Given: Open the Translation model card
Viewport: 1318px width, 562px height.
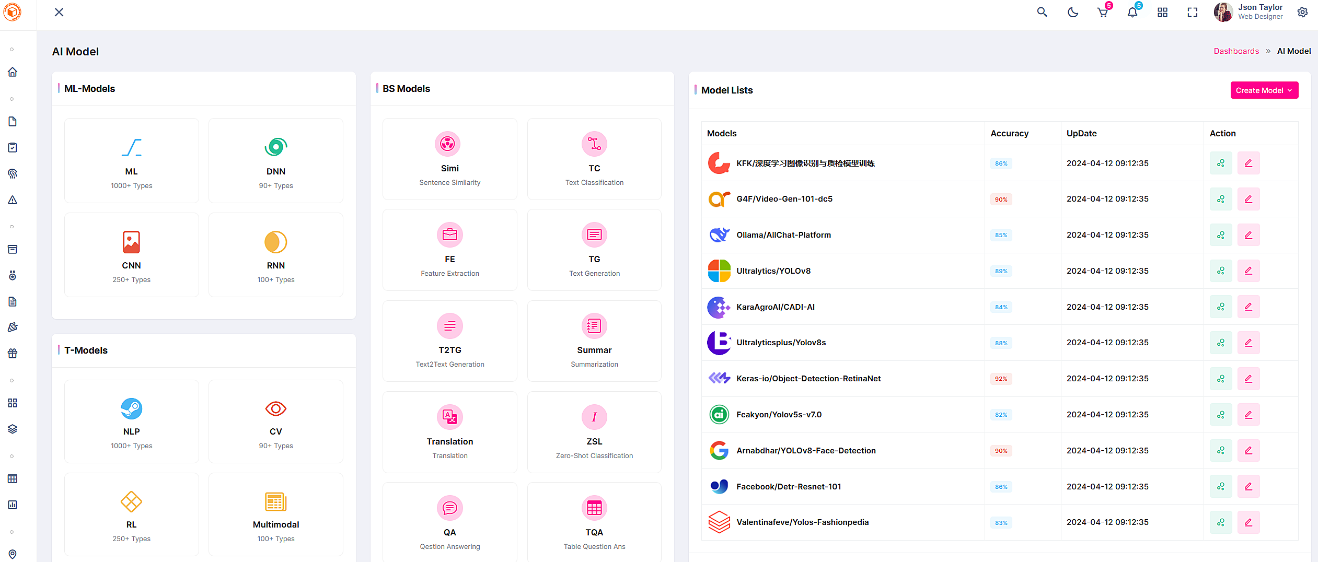Looking at the screenshot, I should [x=449, y=432].
